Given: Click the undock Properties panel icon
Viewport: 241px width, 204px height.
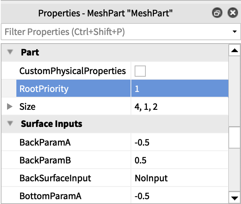Looking at the screenshot, I should pyautogui.click(x=217, y=13).
